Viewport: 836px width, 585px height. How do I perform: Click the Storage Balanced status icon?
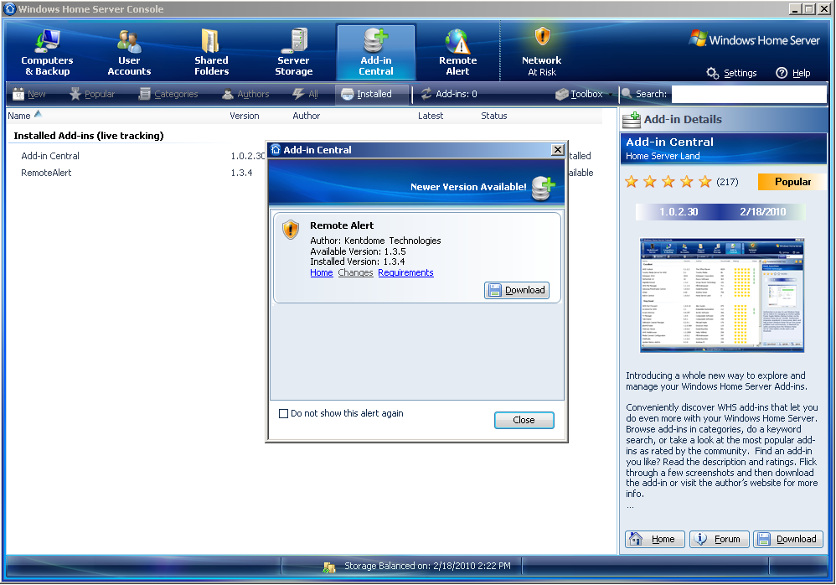(x=329, y=567)
